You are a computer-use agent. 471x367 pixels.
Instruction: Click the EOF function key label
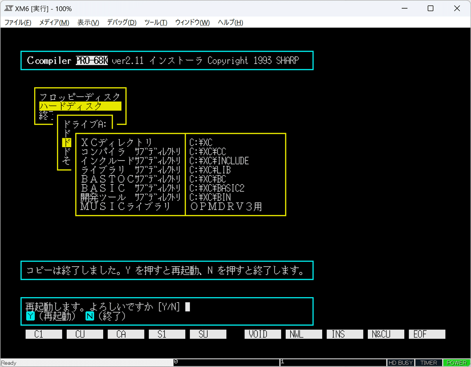pos(427,334)
